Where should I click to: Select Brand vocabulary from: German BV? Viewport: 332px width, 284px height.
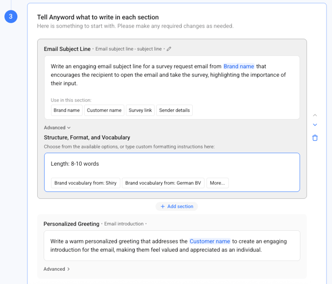point(163,183)
